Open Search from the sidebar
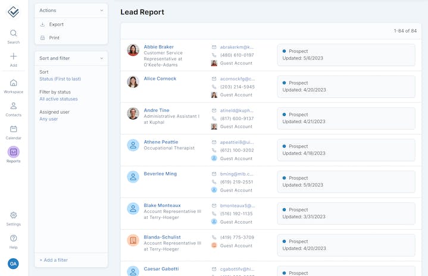 point(13,36)
